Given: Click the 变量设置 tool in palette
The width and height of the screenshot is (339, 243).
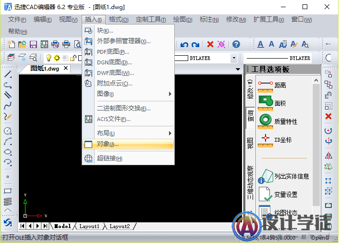Looking at the screenshot, I should (x=278, y=194).
